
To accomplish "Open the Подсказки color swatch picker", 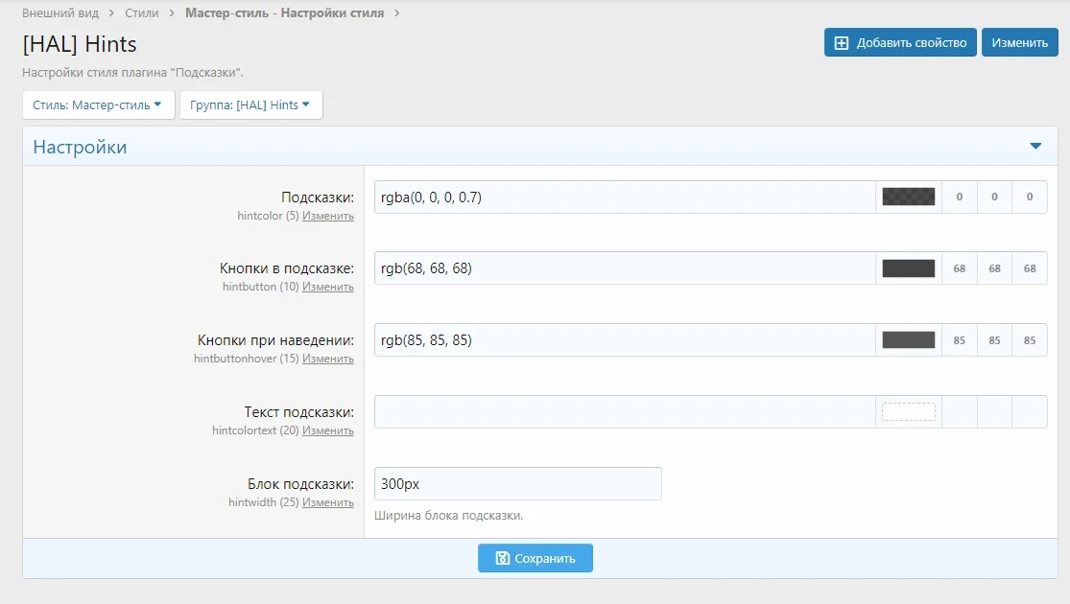I will pos(908,197).
